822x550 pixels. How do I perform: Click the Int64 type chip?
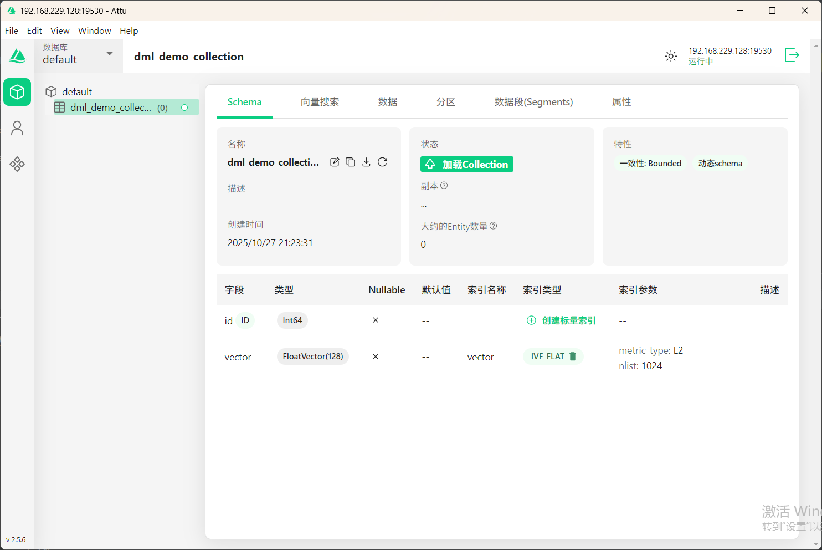(292, 320)
